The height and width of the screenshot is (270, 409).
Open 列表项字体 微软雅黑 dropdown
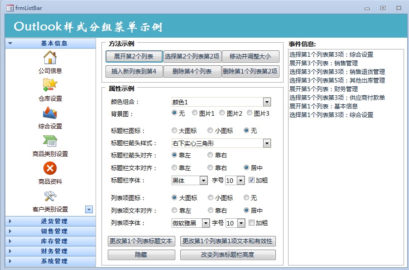pyautogui.click(x=206, y=223)
